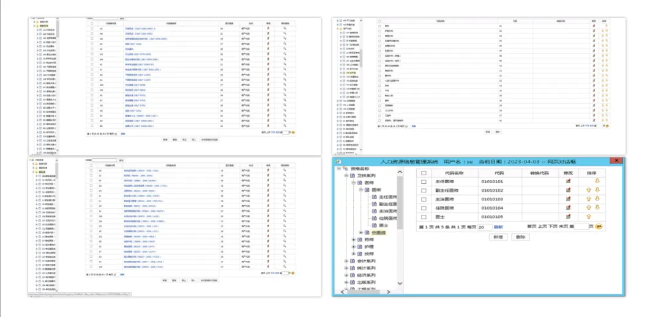Close the 人力资源信息管理系统 dialog
This screenshot has width=661, height=317.
click(x=617, y=161)
